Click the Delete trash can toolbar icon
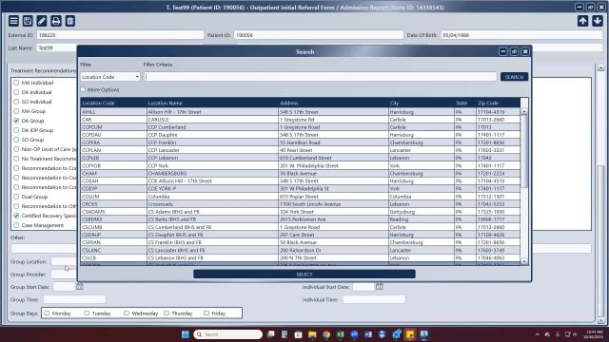This screenshot has width=609, height=342. (x=69, y=21)
